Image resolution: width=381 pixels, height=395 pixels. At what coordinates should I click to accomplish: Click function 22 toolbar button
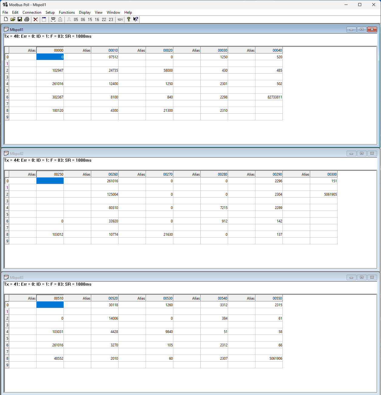pos(104,19)
